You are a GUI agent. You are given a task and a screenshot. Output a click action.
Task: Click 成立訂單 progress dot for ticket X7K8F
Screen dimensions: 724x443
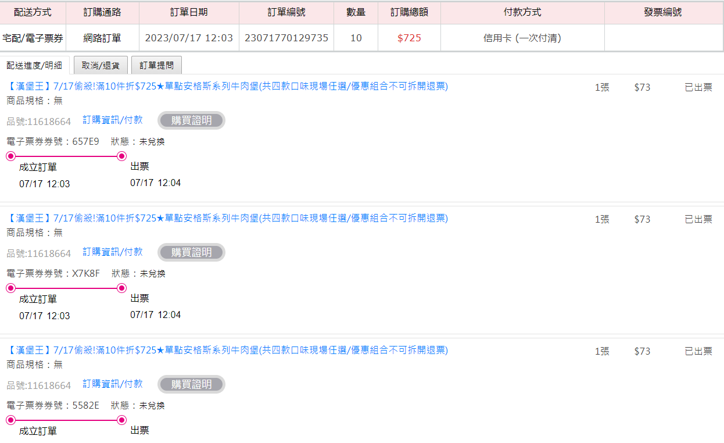click(x=10, y=288)
